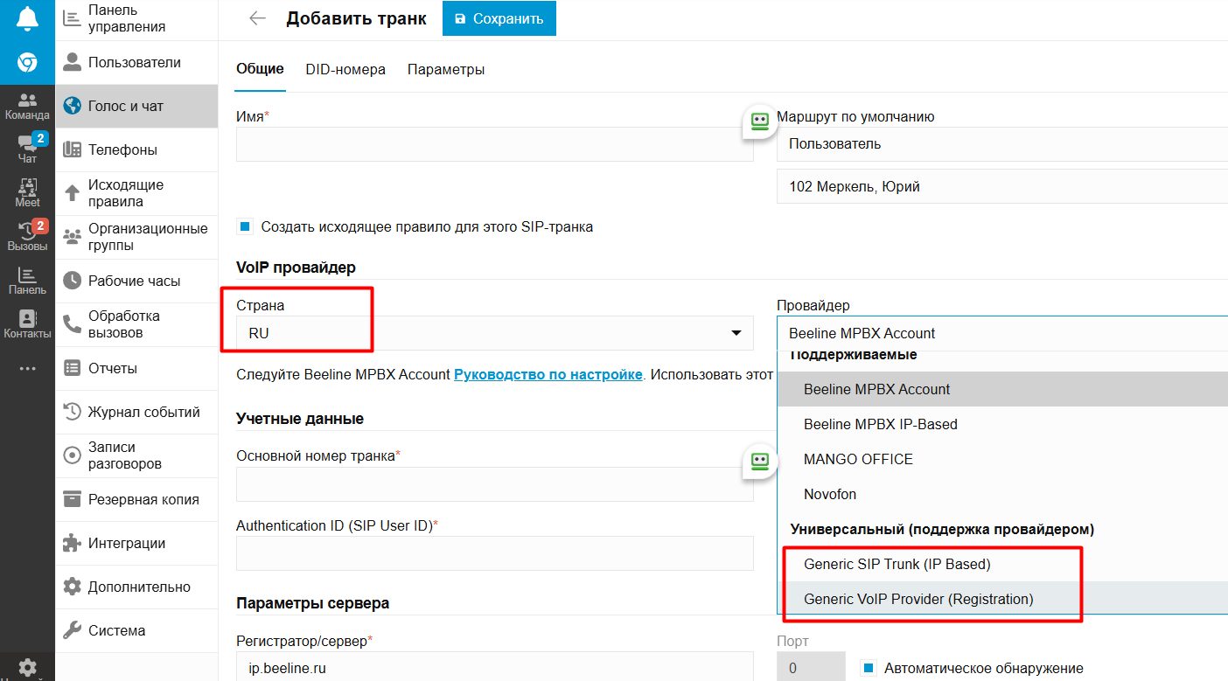This screenshot has height=681, width=1228.
Task: Click Authentication ID input field
Action: coord(495,553)
